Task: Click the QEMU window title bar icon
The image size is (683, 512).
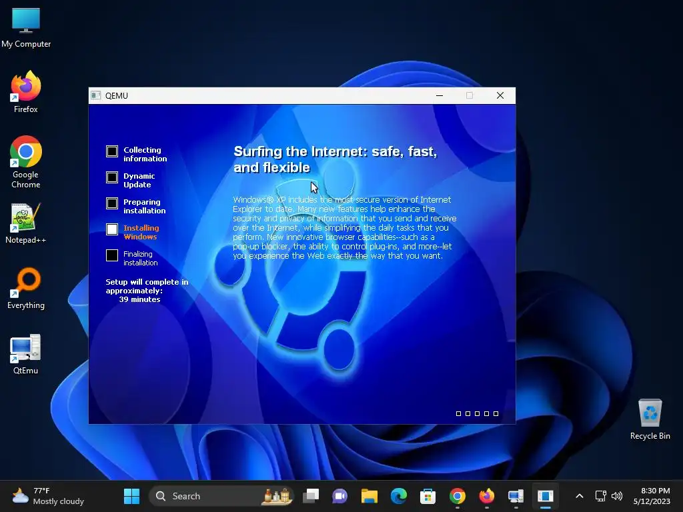Action: click(96, 95)
